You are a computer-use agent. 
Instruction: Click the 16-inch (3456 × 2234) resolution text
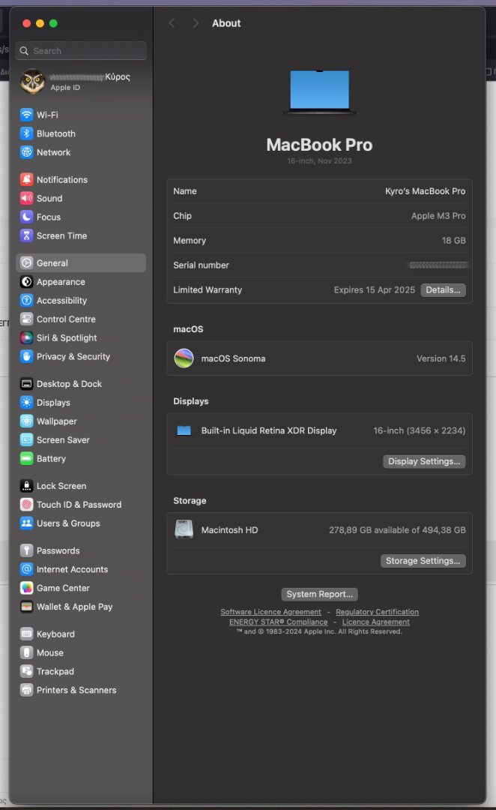click(419, 430)
